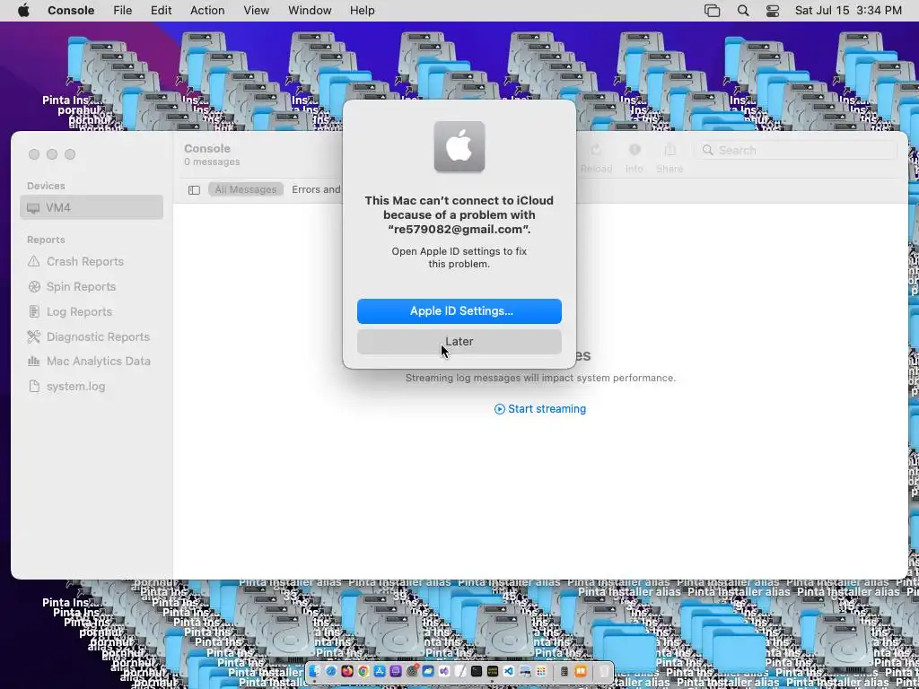The width and height of the screenshot is (919, 689).
Task: Click the Apple logo image in dialog
Action: [459, 146]
